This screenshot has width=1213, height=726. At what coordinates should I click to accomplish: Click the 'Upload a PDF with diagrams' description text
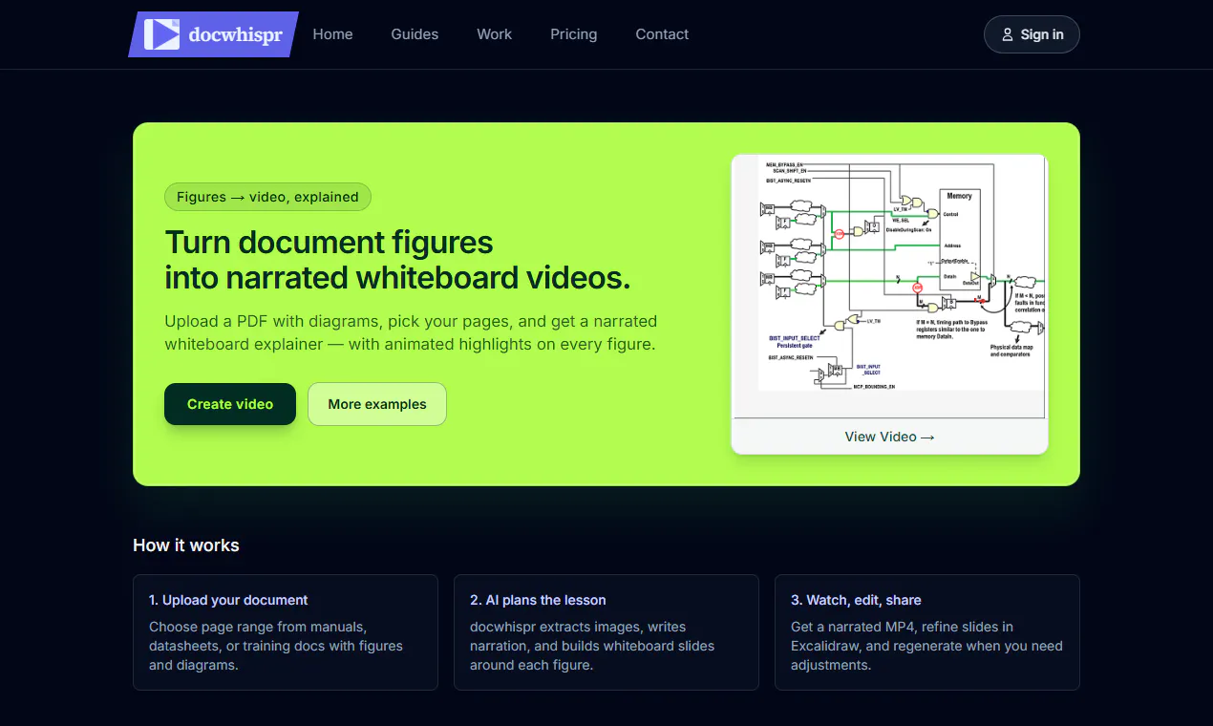pos(411,332)
